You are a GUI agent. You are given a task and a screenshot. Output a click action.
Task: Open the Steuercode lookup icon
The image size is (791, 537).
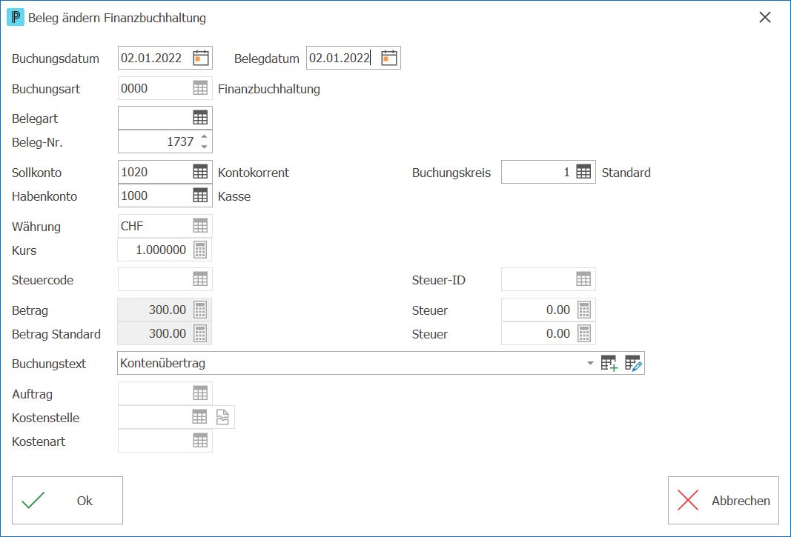[x=200, y=279]
